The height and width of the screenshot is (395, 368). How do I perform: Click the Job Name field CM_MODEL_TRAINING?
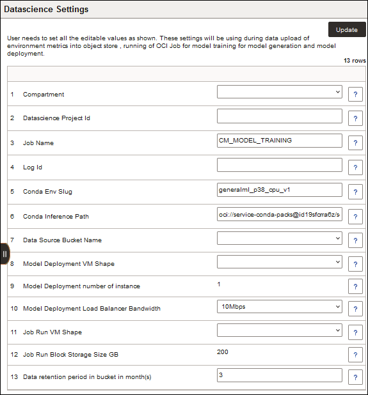pos(280,141)
